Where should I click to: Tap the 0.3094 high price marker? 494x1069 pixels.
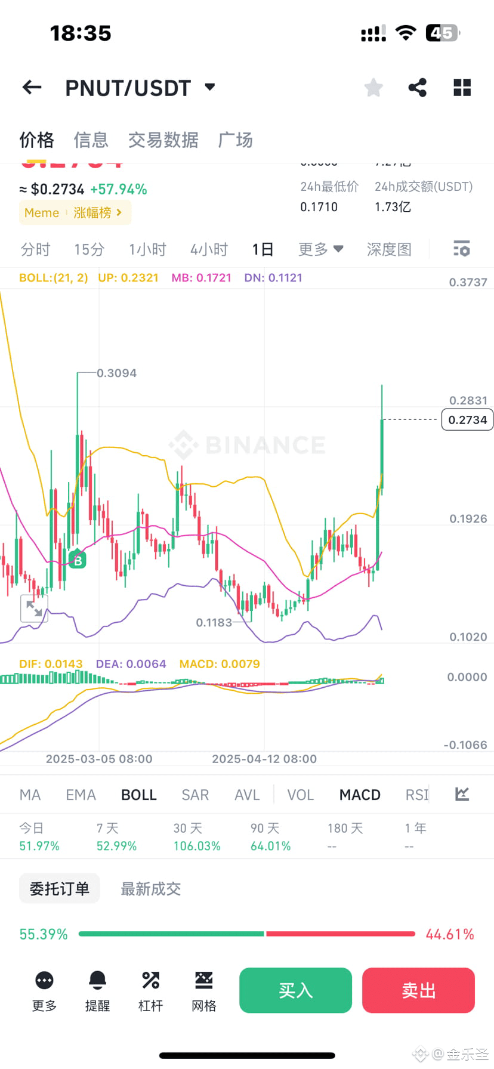117,373
